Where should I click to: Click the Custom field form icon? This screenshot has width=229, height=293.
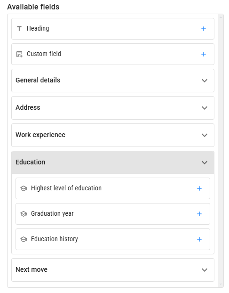(19, 54)
